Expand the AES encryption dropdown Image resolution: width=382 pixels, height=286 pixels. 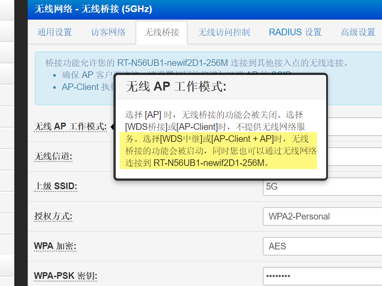click(323, 246)
